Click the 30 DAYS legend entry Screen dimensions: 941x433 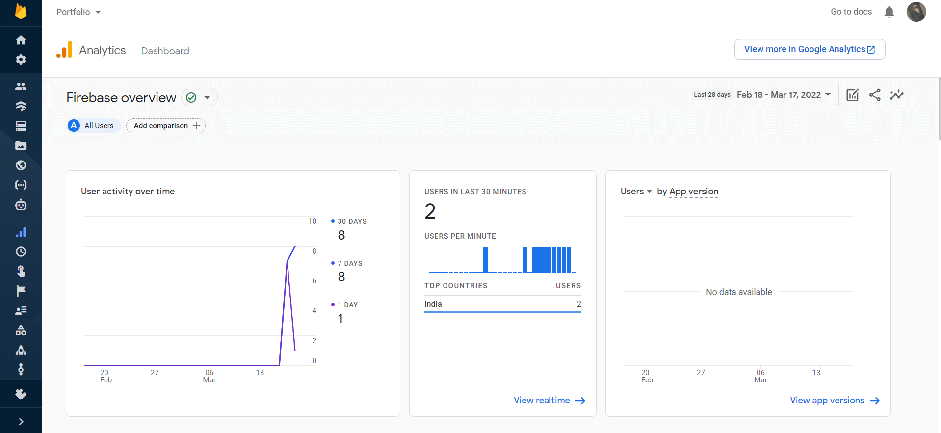(349, 229)
